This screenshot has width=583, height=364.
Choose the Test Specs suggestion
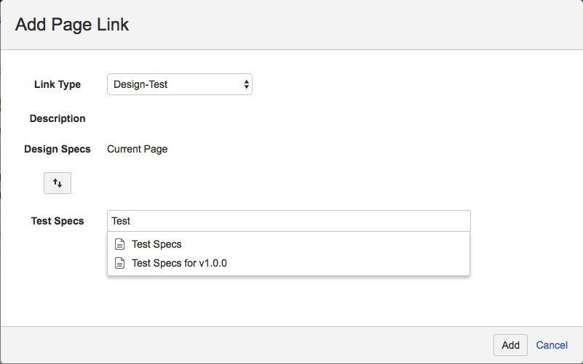(x=156, y=245)
